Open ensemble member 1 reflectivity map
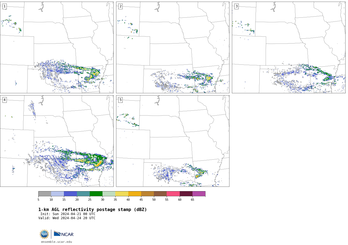Screen dimensions: 348x245 [x=57, y=47]
